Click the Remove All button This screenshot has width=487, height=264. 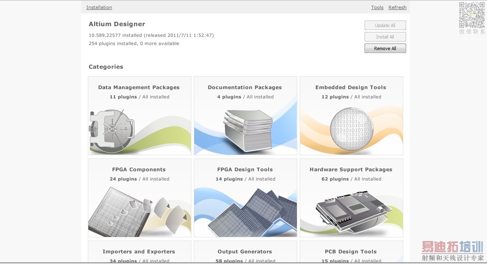(x=385, y=48)
